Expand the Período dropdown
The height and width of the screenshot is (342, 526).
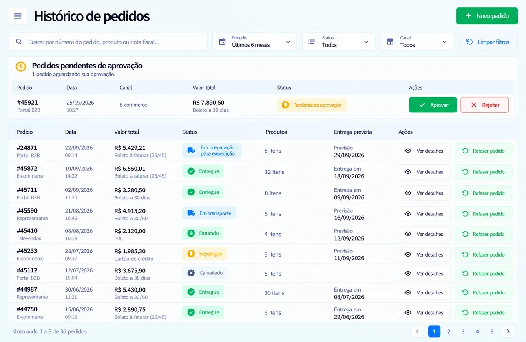click(x=254, y=42)
